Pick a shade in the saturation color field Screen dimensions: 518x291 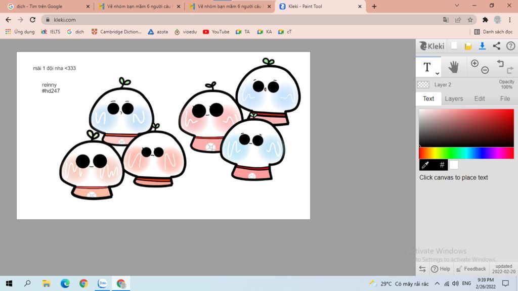(x=466, y=128)
